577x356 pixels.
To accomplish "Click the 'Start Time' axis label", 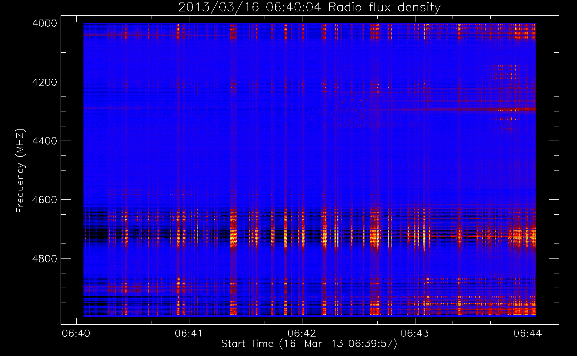I will pyautogui.click(x=309, y=344).
